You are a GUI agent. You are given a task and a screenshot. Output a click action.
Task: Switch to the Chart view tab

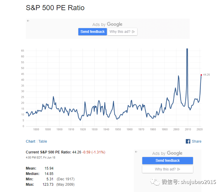[x=30, y=141]
